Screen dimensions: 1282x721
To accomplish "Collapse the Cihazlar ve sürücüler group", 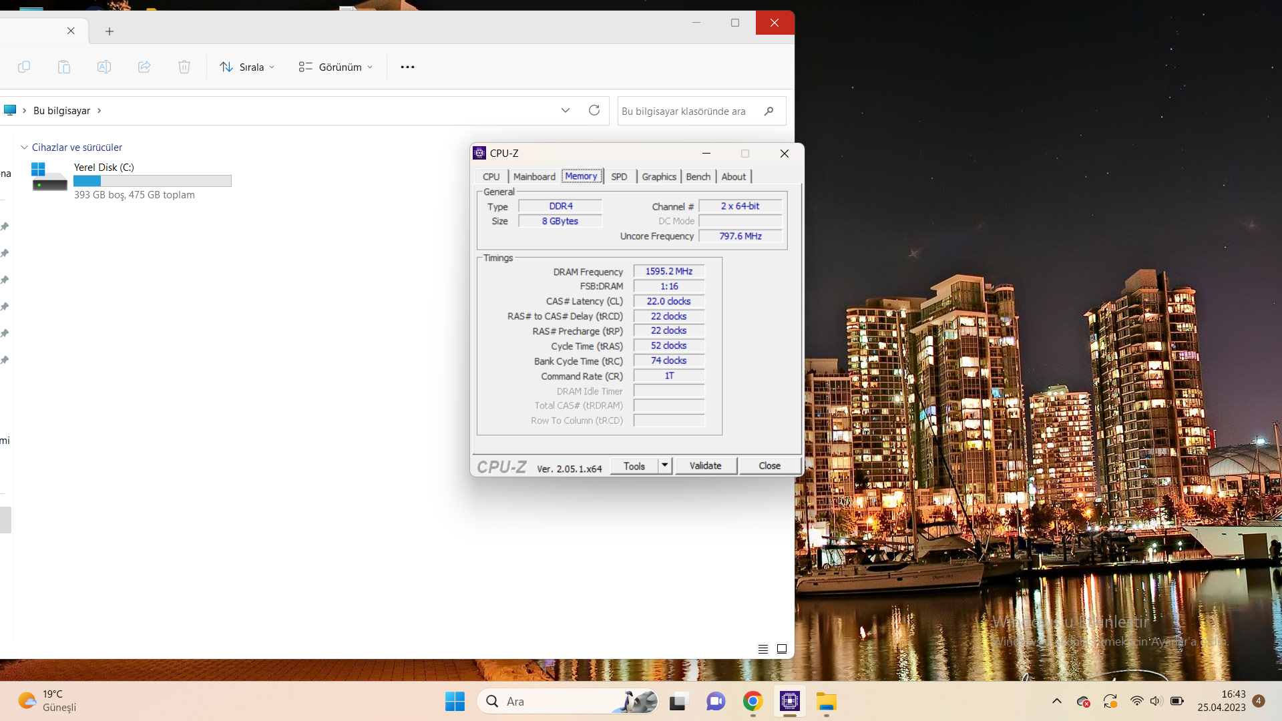I will (25, 148).
